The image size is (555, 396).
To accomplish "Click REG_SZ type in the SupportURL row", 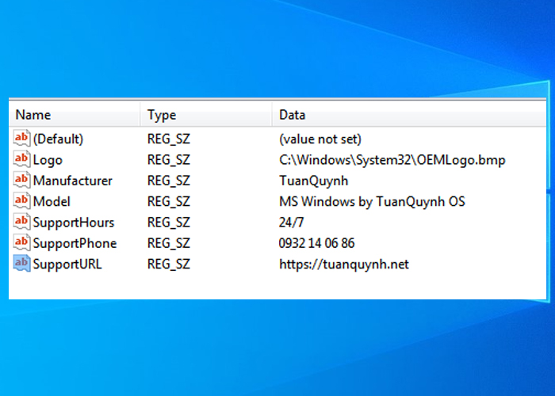I will (x=169, y=264).
